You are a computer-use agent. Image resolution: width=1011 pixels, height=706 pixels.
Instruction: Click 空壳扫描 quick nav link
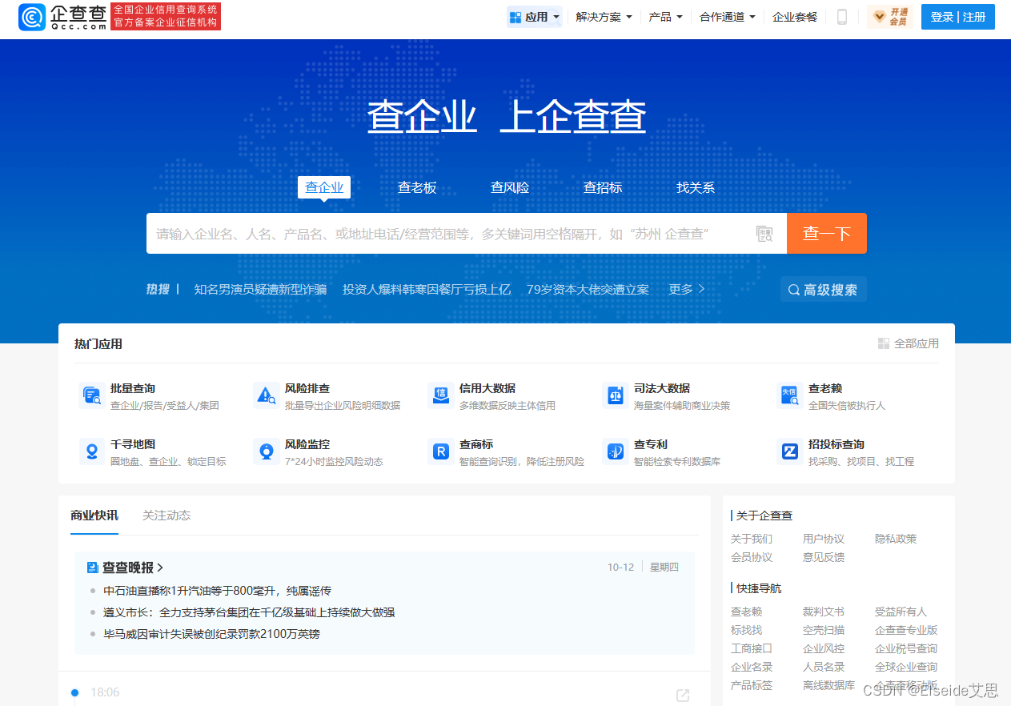tap(824, 630)
